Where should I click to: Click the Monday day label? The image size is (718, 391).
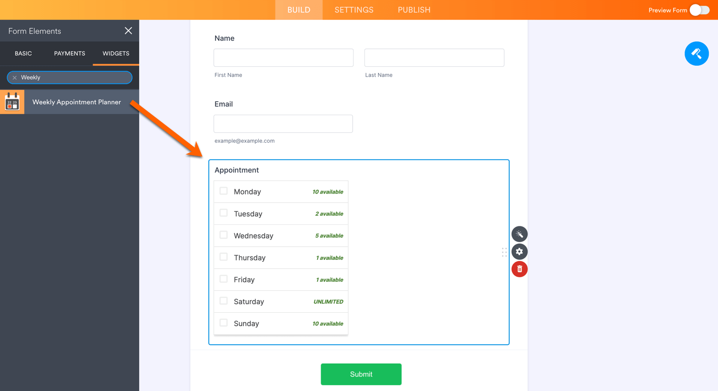coord(247,192)
